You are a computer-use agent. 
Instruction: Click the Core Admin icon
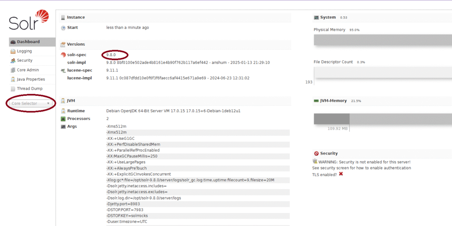pos(13,70)
